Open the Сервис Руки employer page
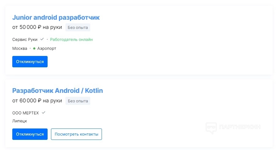The width and height of the screenshot is (276, 150). 25,40
